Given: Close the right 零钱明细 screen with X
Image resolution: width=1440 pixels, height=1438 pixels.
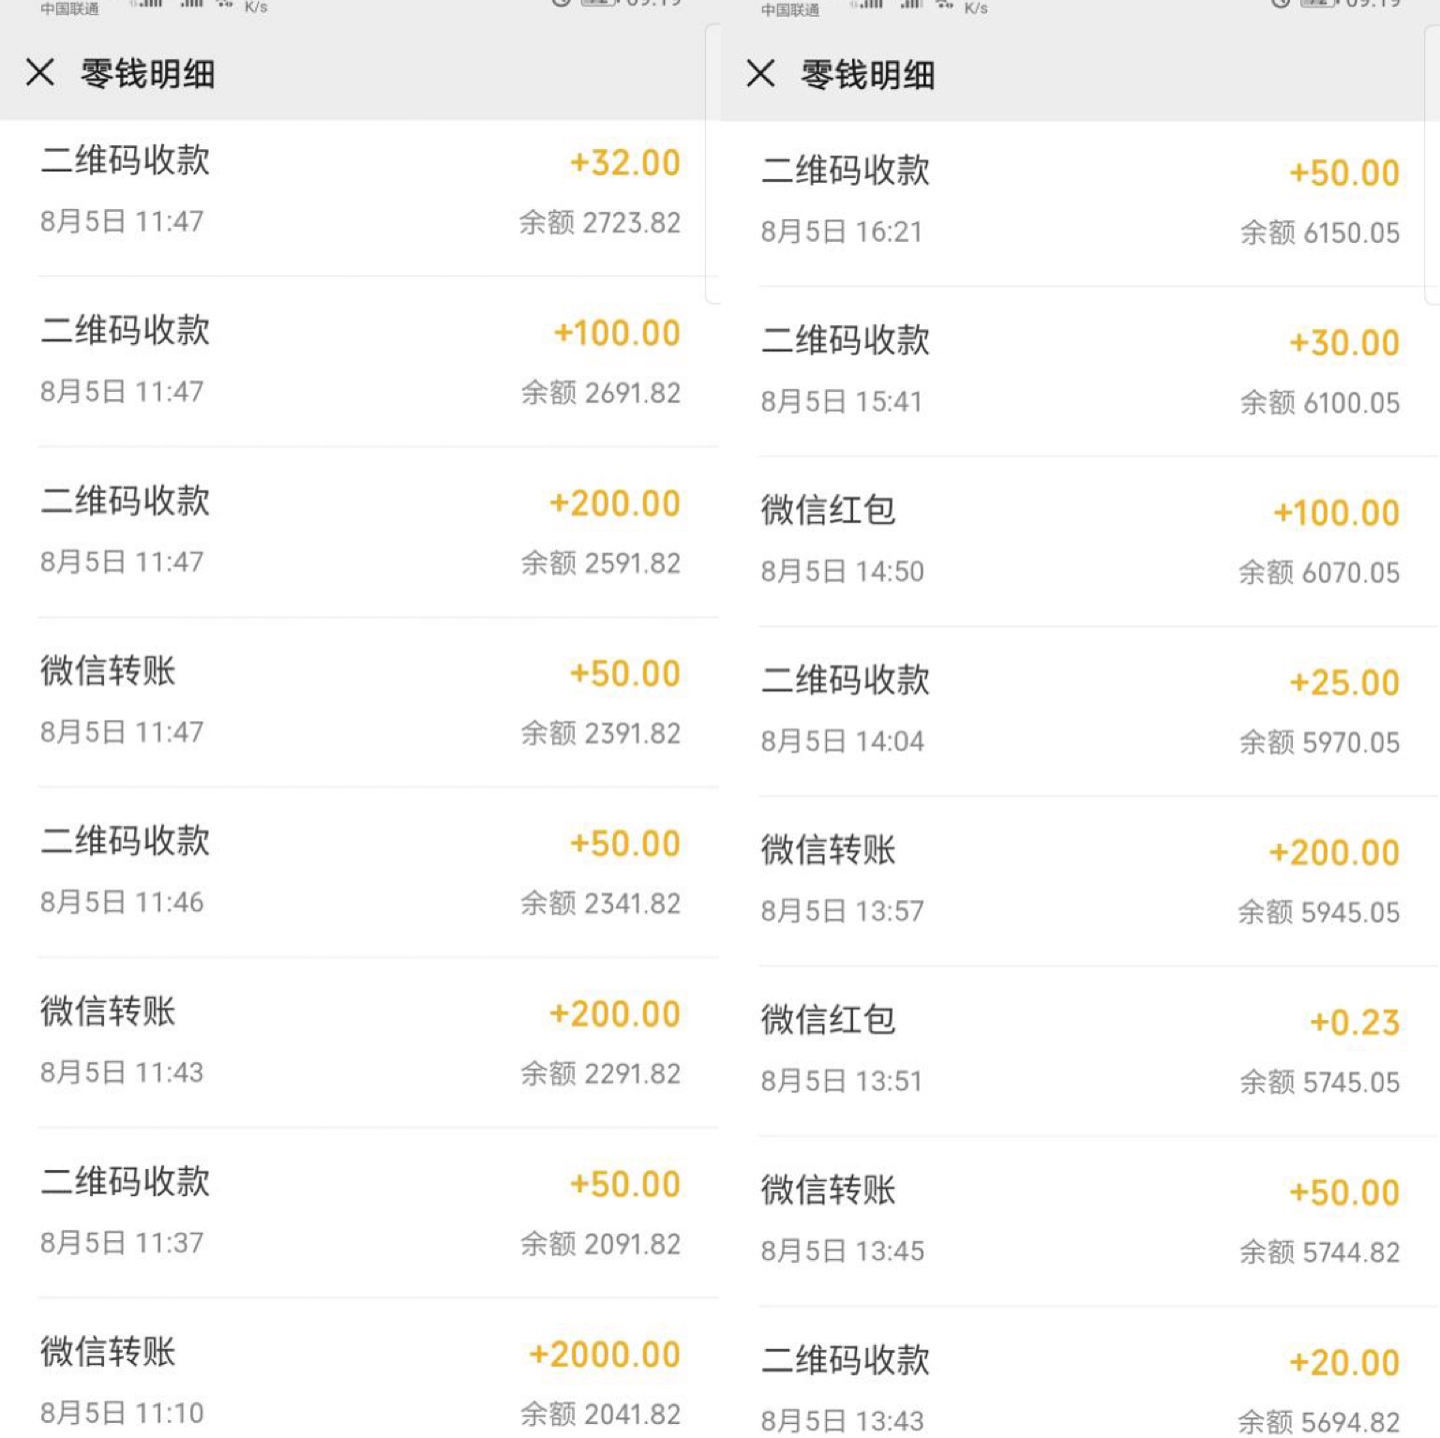Looking at the screenshot, I should 760,73.
